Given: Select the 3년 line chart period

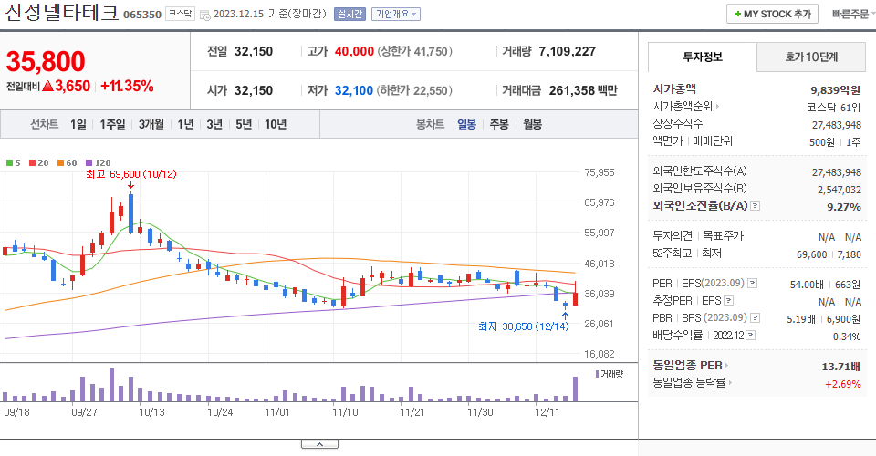Looking at the screenshot, I should click(214, 124).
